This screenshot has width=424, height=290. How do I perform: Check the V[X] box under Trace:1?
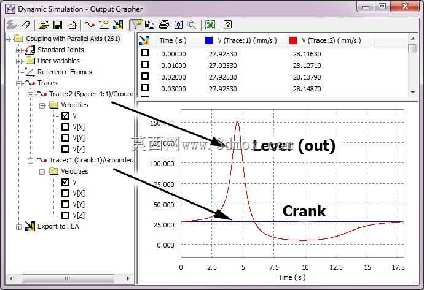click(x=65, y=193)
